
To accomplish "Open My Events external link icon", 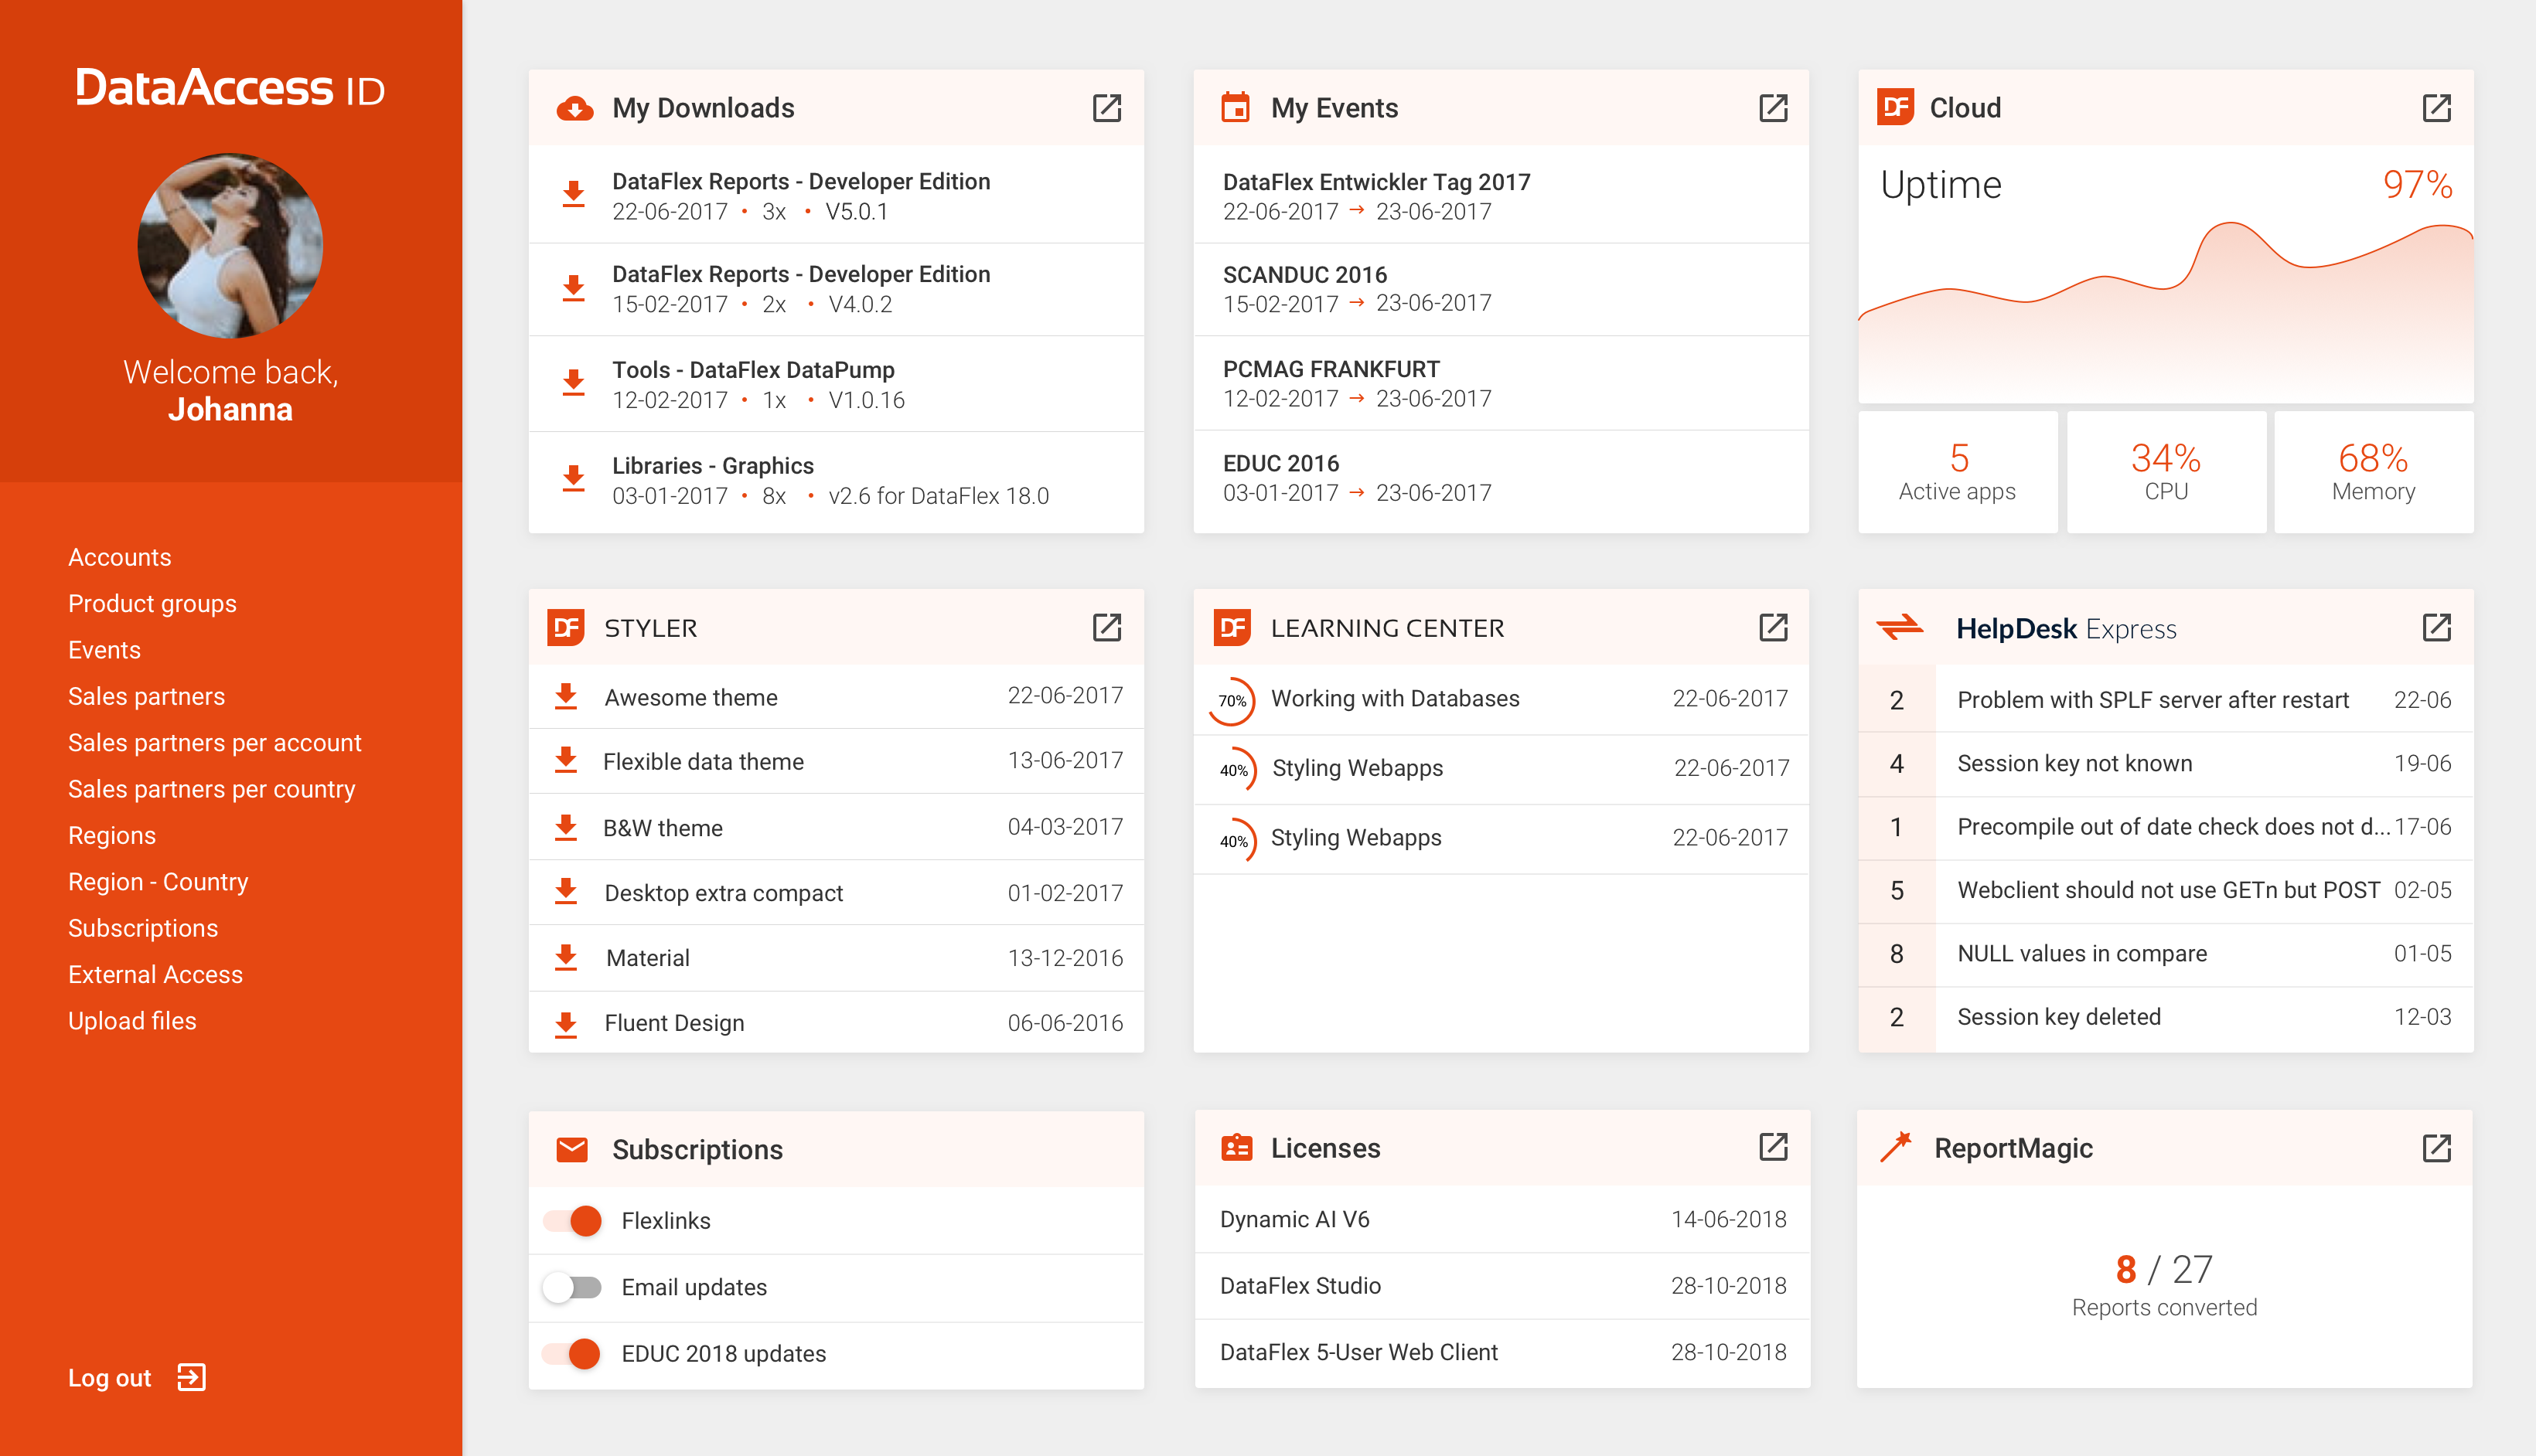I will click(1773, 108).
